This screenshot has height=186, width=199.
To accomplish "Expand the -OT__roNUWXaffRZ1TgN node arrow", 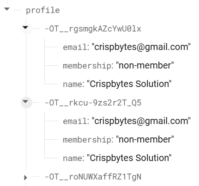I will click(x=26, y=178).
